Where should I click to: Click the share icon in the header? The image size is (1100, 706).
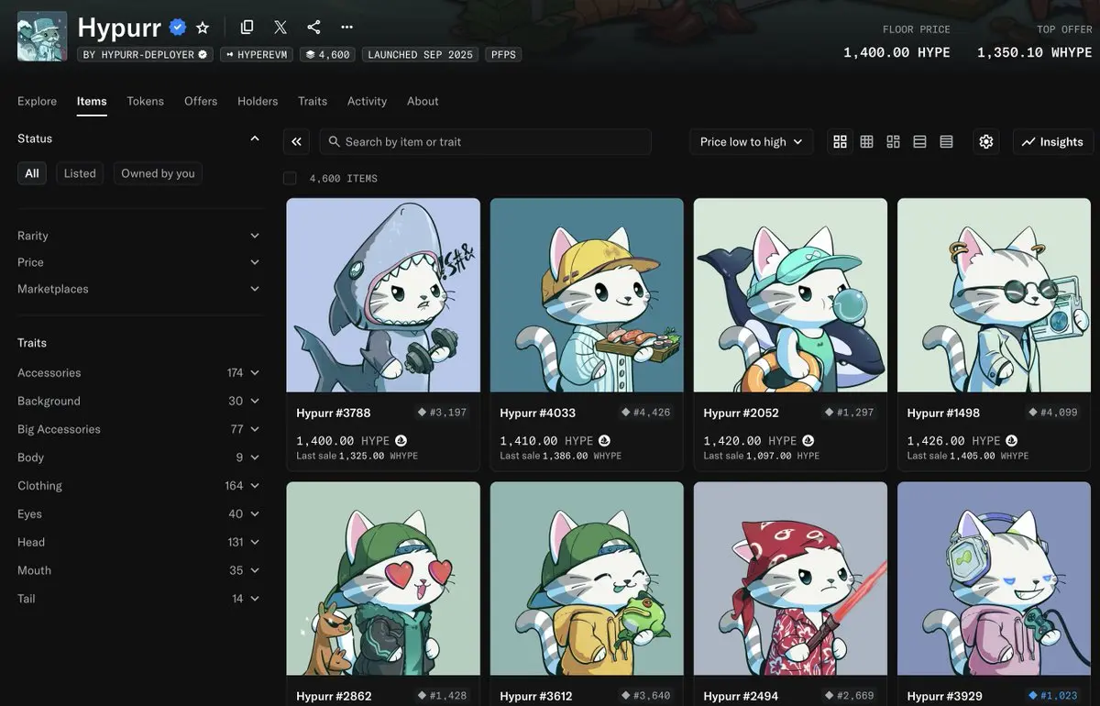[313, 28]
